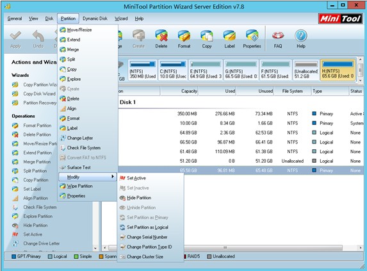Click the Capacity column header
This screenshot has height=271, width=367.
pos(179,91)
